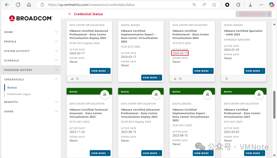This screenshot has width=277, height=158.
Task: Click the vSAN2024 Specialist subtitle text
Action: pos(237,40)
